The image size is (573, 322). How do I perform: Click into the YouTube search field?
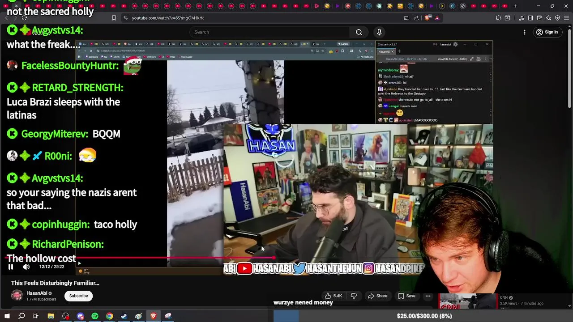[x=269, y=32]
